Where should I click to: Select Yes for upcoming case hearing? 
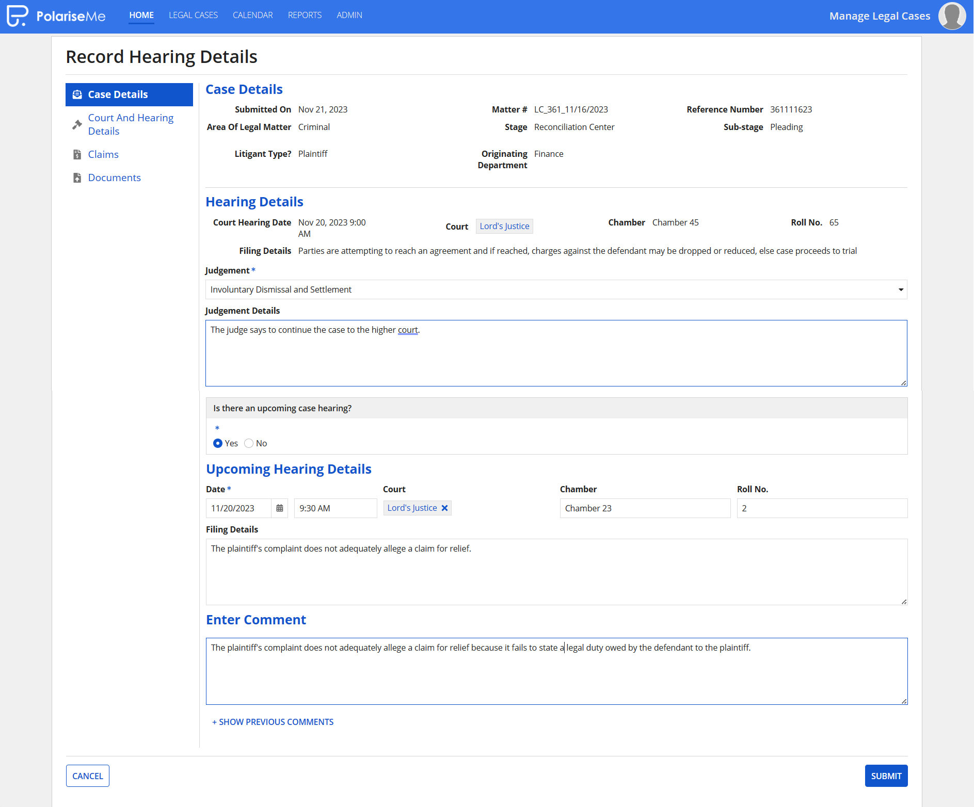(218, 443)
